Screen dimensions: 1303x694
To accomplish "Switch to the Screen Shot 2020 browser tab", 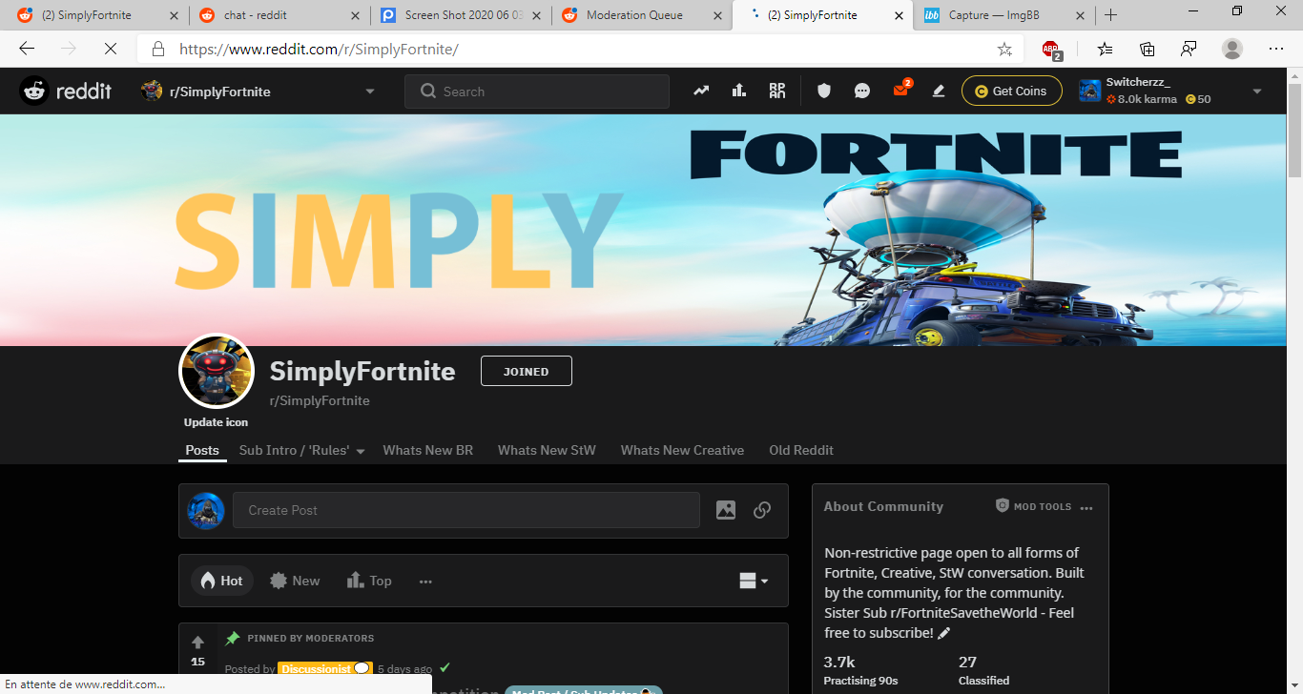I will click(461, 15).
